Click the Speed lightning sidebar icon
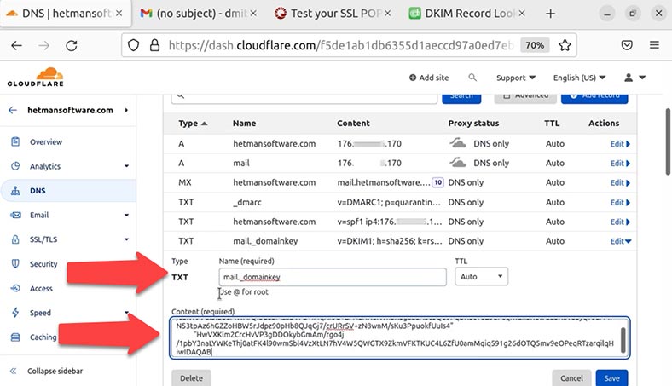The height and width of the screenshot is (386, 672). [x=15, y=313]
